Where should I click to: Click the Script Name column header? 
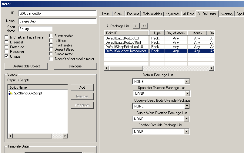pos(38,87)
